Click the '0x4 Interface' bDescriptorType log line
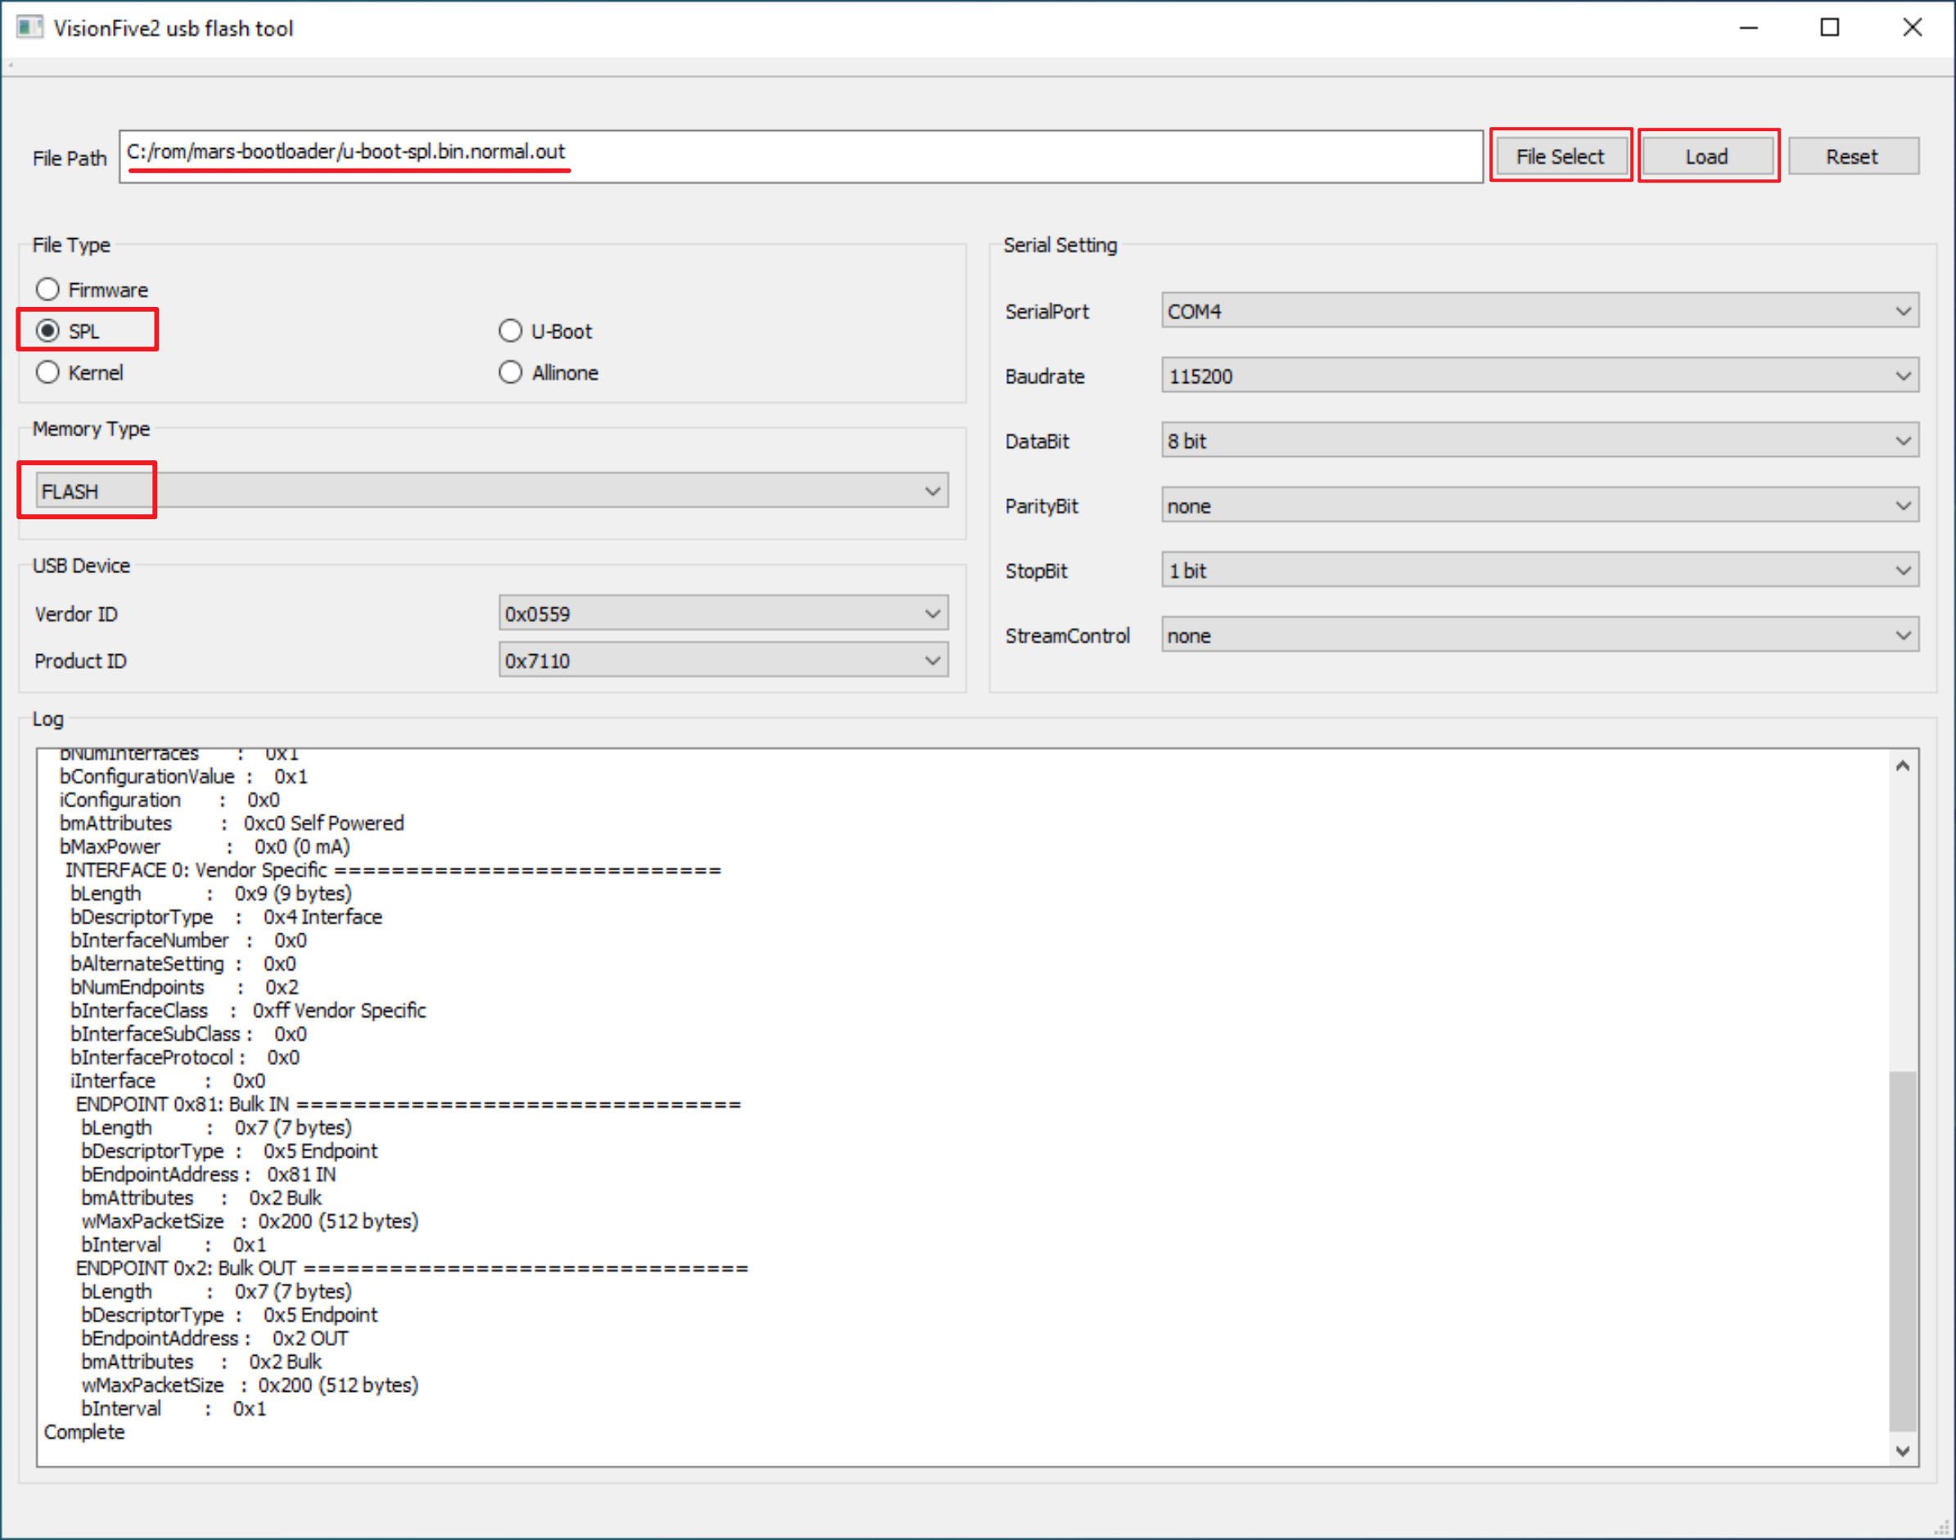 coord(226,917)
